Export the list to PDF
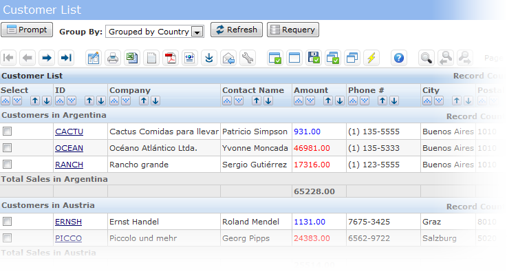The width and height of the screenshot is (507, 272). click(x=171, y=58)
